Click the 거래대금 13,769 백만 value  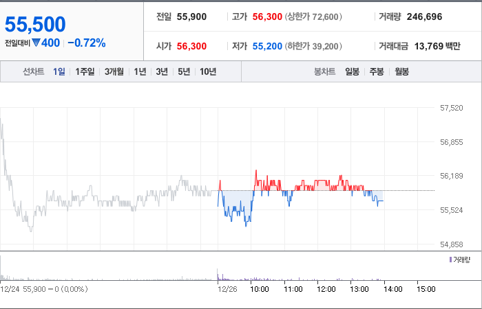pos(437,46)
